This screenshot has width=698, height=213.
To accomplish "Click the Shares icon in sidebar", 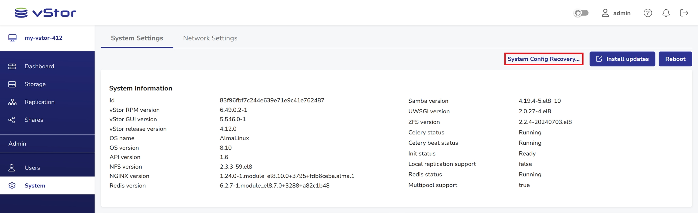I will point(12,120).
